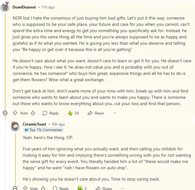Share CeramicToast's comment
This screenshot has height=190, width=195.
coord(104,188)
